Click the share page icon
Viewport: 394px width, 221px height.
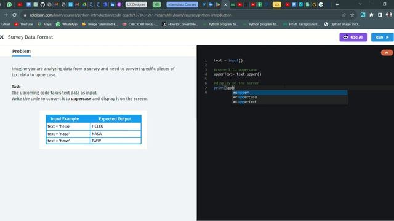point(344,15)
